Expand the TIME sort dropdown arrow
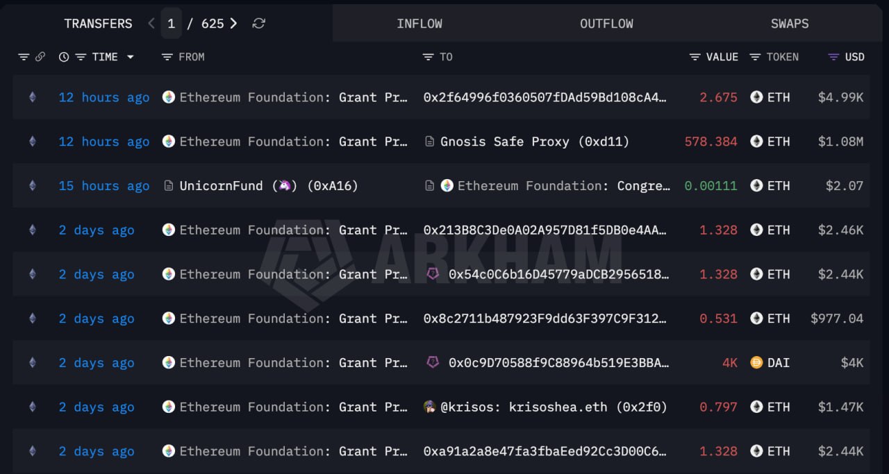The width and height of the screenshot is (889, 474). click(x=130, y=57)
